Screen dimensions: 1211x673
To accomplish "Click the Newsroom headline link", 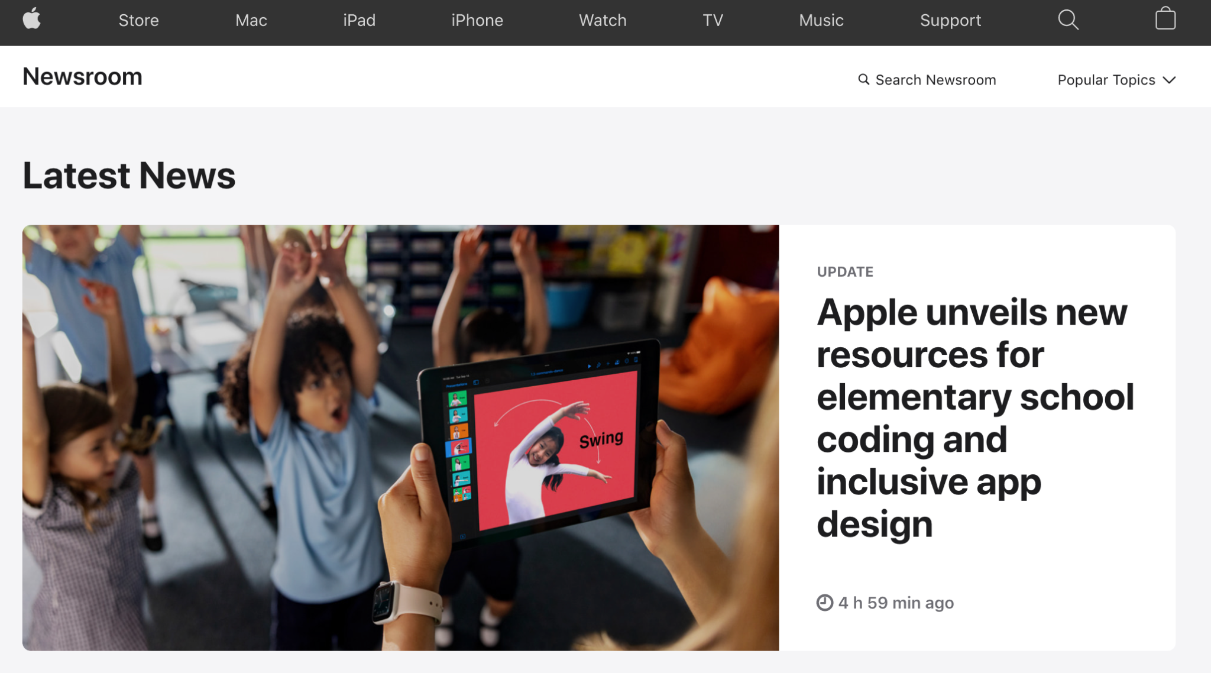I will [x=82, y=76].
